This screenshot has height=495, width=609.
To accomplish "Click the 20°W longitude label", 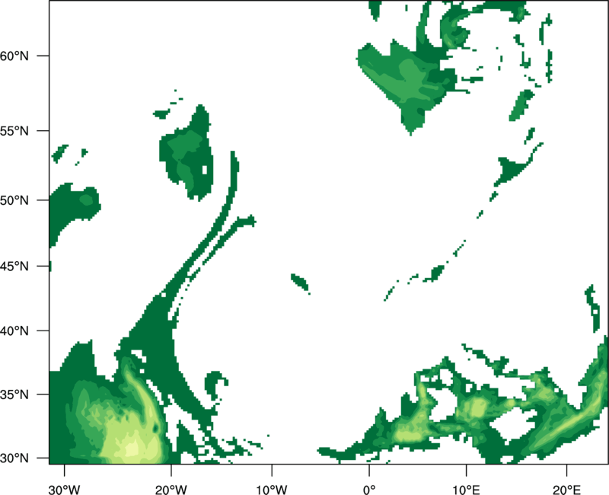I will tap(171, 490).
